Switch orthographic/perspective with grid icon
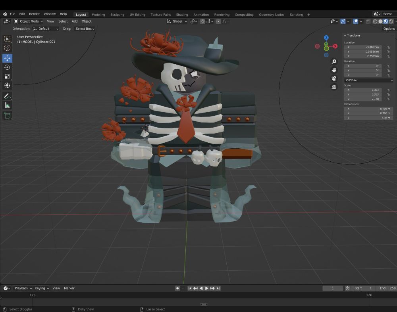The width and height of the screenshot is (397, 312). pos(334,87)
